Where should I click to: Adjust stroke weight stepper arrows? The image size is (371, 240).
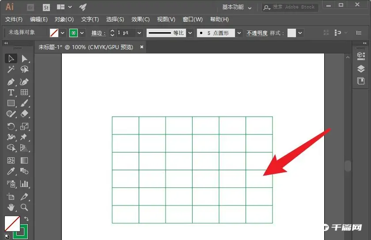[x=112, y=33]
